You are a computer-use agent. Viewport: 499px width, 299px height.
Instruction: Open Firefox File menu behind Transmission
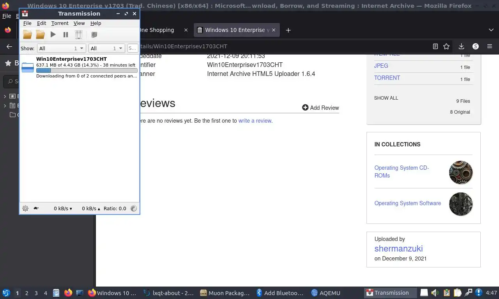(x=7, y=16)
